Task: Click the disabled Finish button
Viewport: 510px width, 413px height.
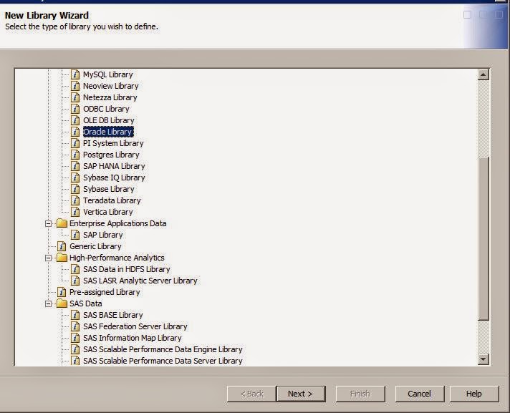Action: pyautogui.click(x=360, y=394)
